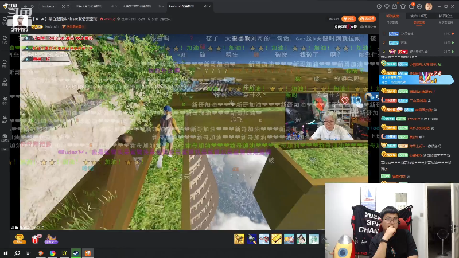This screenshot has width=459, height=258.
Task: Select rank 2 user in contribution list
Action: click(419, 42)
